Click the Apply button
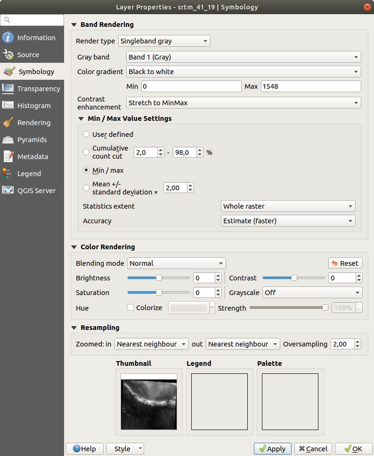This screenshot has height=456, width=374. (x=272, y=449)
